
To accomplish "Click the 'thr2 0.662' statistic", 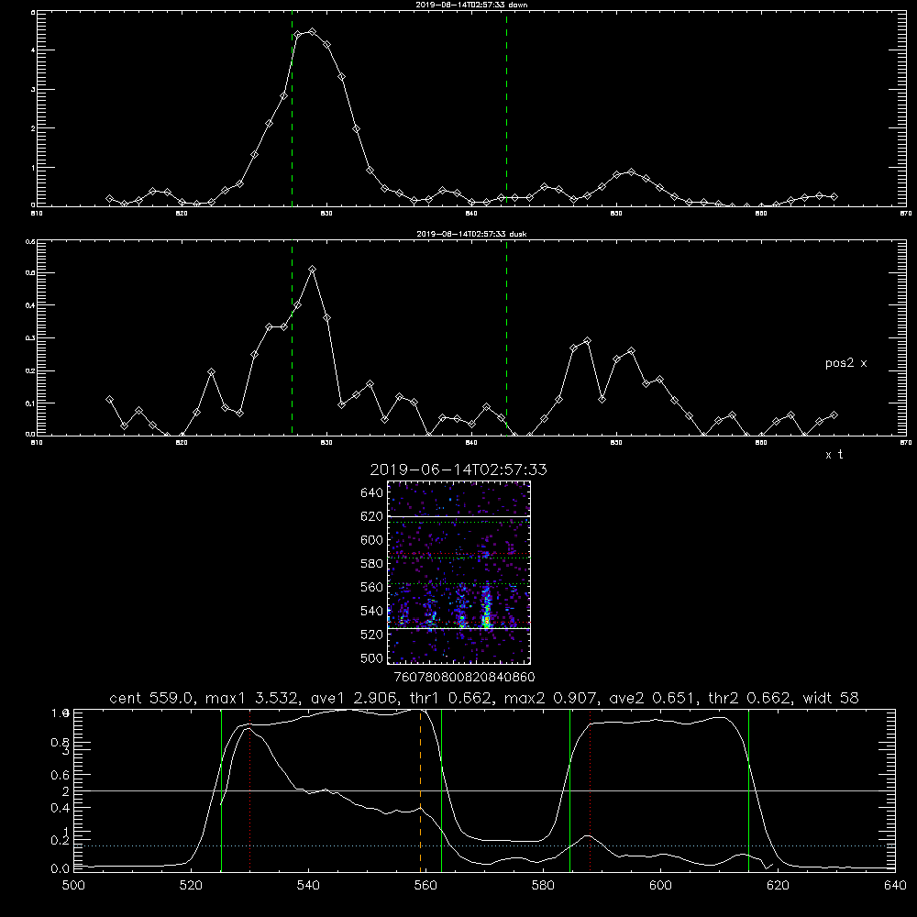I will tap(750, 698).
